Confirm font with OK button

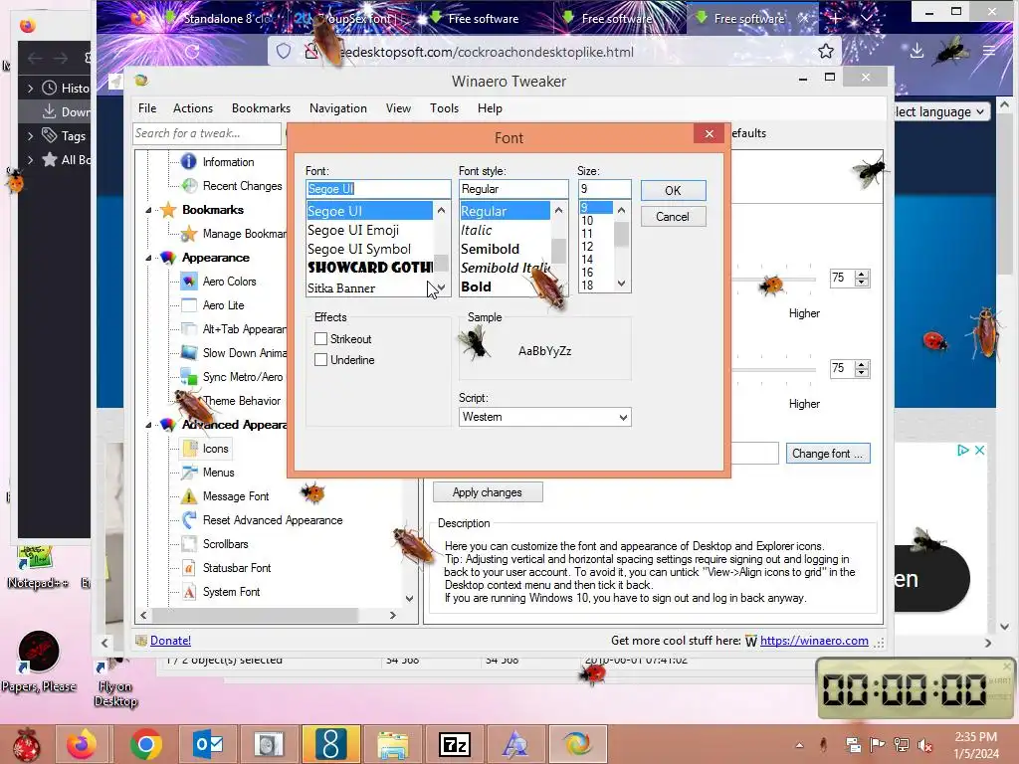pyautogui.click(x=673, y=190)
